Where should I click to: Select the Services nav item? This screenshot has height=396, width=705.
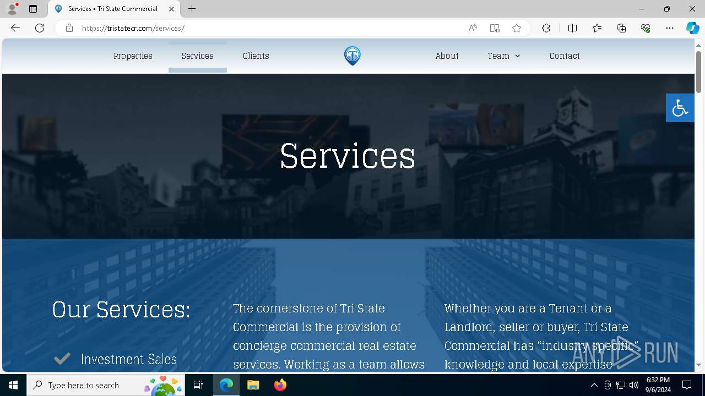pos(198,56)
